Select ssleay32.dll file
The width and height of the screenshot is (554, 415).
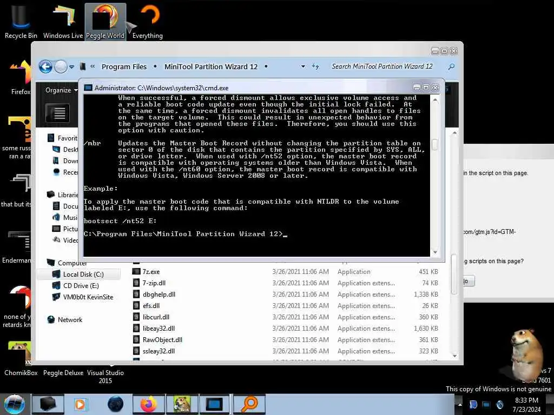point(159,351)
